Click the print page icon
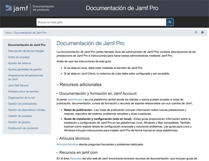 tap(202, 33)
